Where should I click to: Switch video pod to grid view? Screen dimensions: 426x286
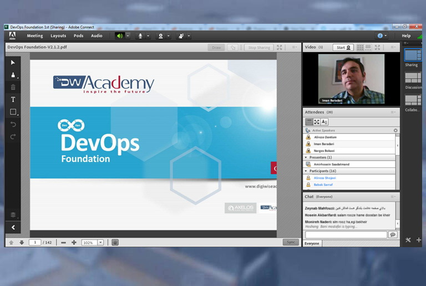pyautogui.click(x=360, y=48)
